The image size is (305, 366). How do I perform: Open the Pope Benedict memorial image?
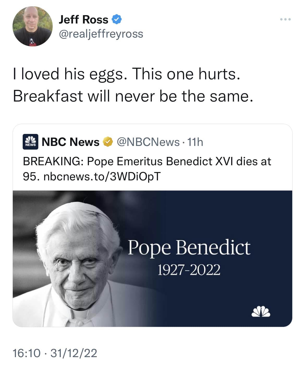pos(152,258)
